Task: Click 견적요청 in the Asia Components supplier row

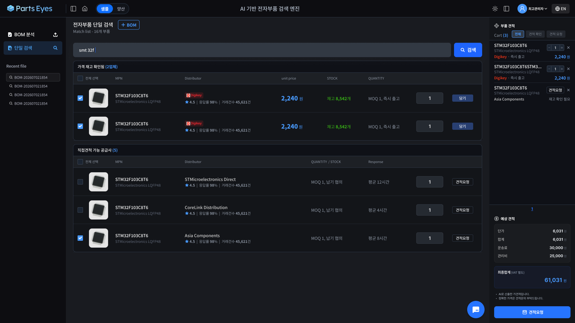Action: tap(462, 238)
